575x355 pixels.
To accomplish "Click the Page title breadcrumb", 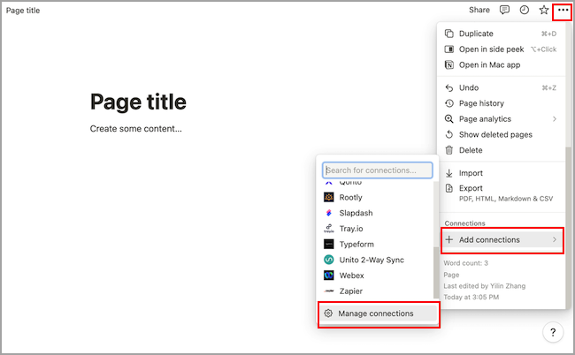I will tap(23, 11).
